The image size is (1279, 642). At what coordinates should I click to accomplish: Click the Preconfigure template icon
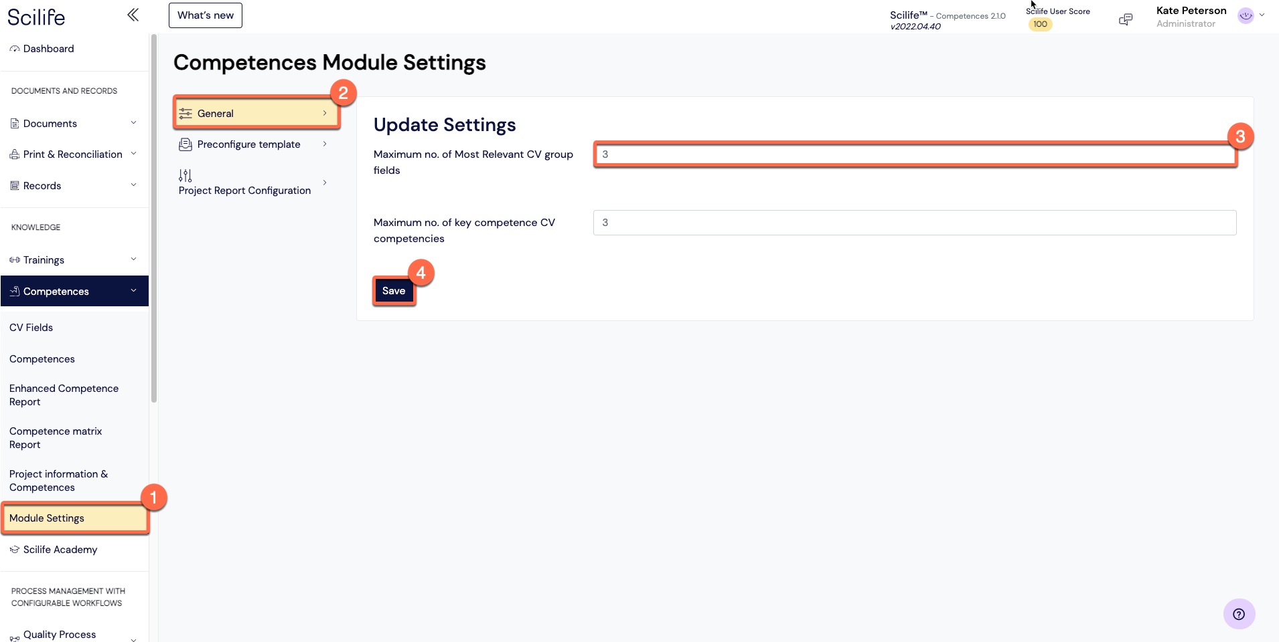185,144
